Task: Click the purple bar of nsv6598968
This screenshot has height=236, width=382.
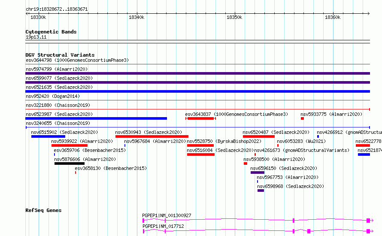Action: 261,191
